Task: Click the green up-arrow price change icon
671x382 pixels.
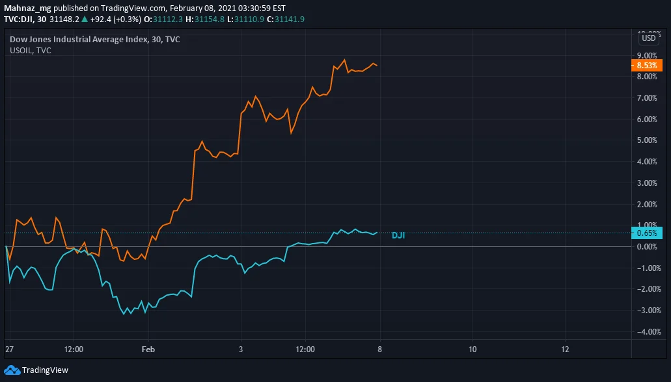Action: (85, 19)
